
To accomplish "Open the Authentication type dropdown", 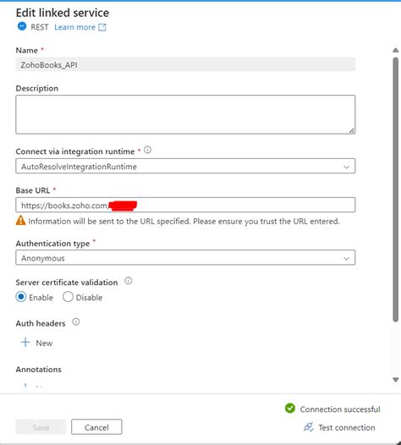I will 185,257.
